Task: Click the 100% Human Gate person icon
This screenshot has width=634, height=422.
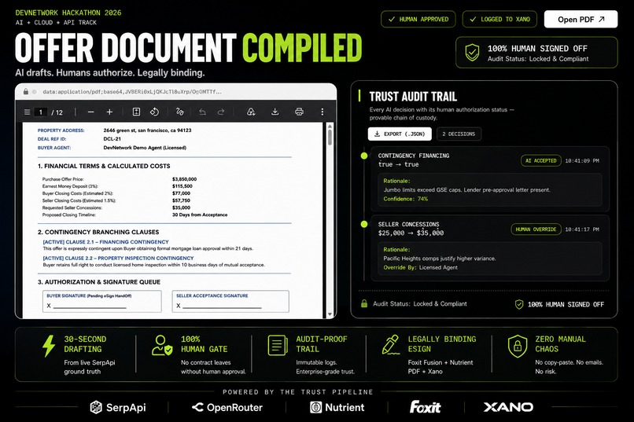Action: click(x=162, y=346)
